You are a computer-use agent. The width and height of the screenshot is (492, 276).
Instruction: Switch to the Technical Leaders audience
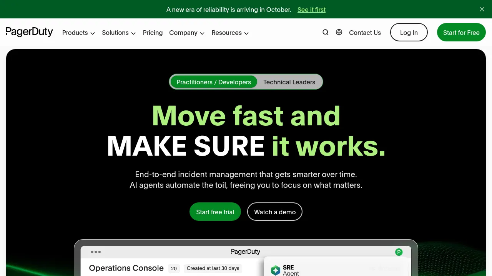point(289,82)
